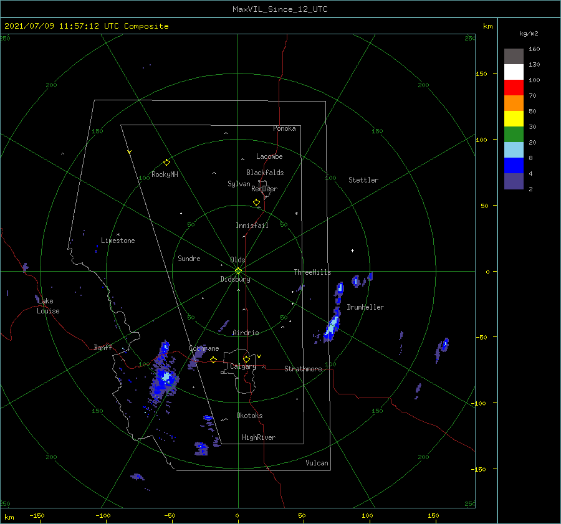Click the Blackfalds city label
The image size is (561, 524).
pos(265,173)
